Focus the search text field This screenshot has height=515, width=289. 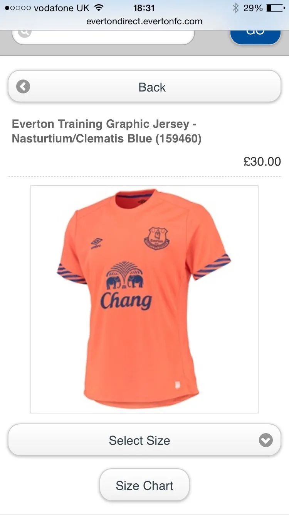(x=103, y=36)
